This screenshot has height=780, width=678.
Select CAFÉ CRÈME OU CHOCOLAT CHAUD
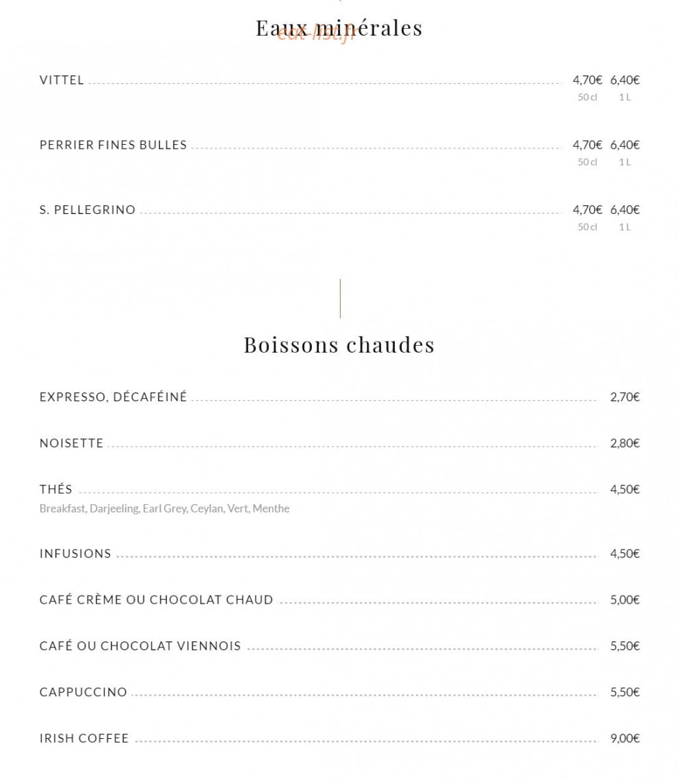tap(156, 600)
